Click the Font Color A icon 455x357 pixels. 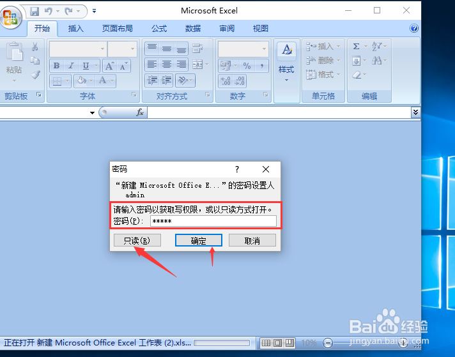click(102, 80)
